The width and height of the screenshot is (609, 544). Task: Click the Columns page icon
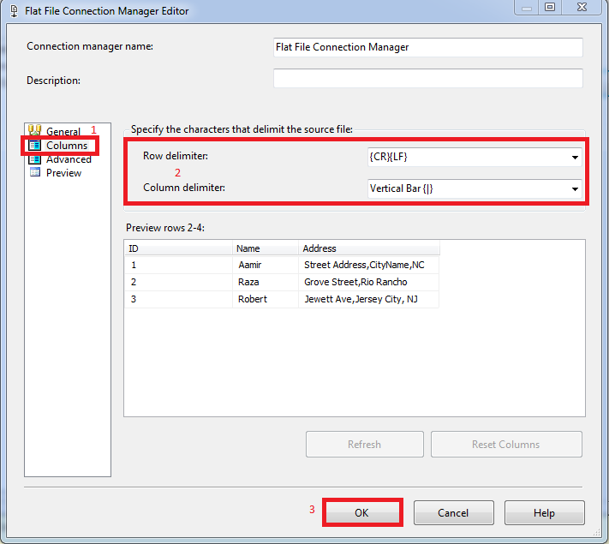click(x=34, y=146)
